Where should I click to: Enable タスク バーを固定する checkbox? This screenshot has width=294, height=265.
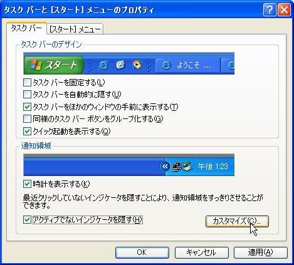point(27,82)
